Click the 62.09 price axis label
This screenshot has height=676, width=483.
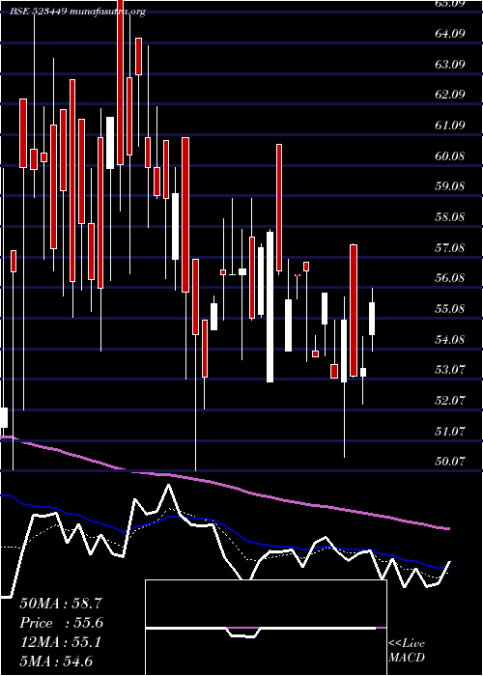click(450, 95)
